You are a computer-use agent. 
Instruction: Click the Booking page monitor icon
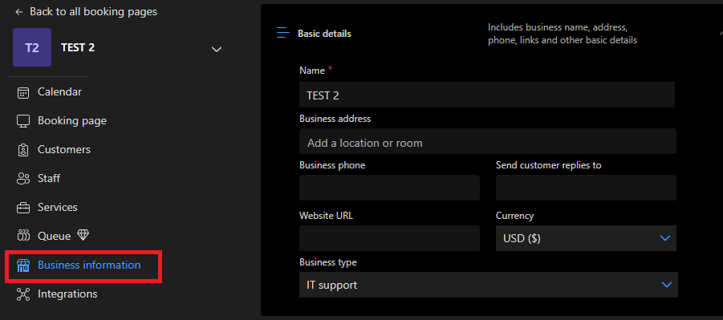point(23,121)
